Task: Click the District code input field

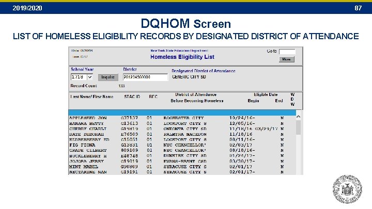Action: (145, 77)
